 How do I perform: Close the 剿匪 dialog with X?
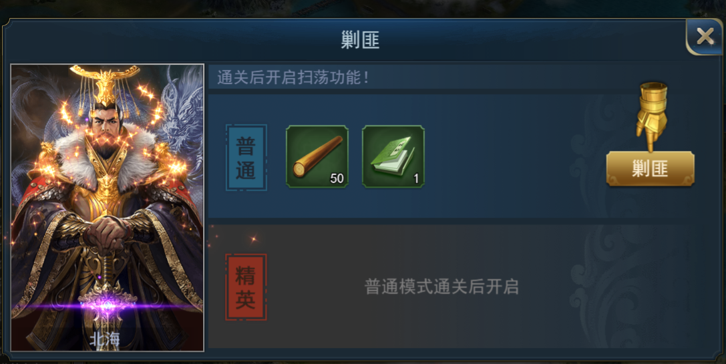(705, 36)
